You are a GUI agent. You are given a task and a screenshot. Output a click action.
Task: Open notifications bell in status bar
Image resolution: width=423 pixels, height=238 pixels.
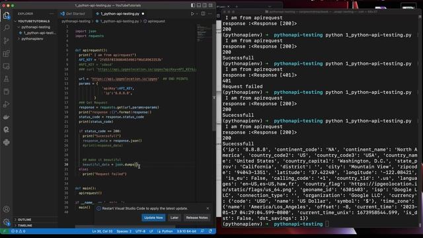[x=210, y=231]
